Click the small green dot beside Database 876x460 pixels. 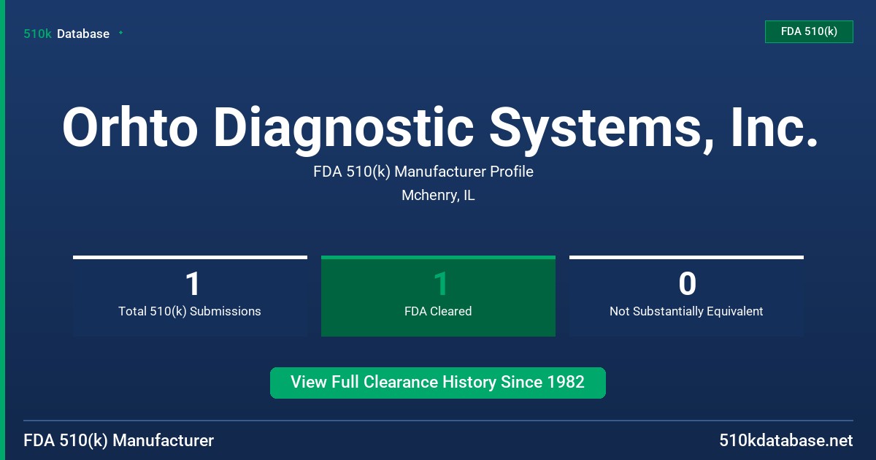click(120, 33)
